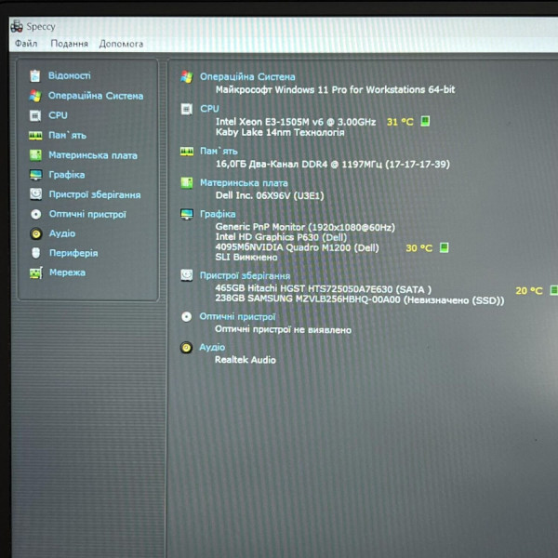
Task: Click the Аудіо heading in summary
Action: point(212,347)
